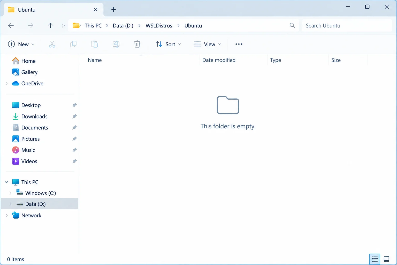397x265 pixels.
Task: Expand Network tree chevron
Action: [6, 215]
